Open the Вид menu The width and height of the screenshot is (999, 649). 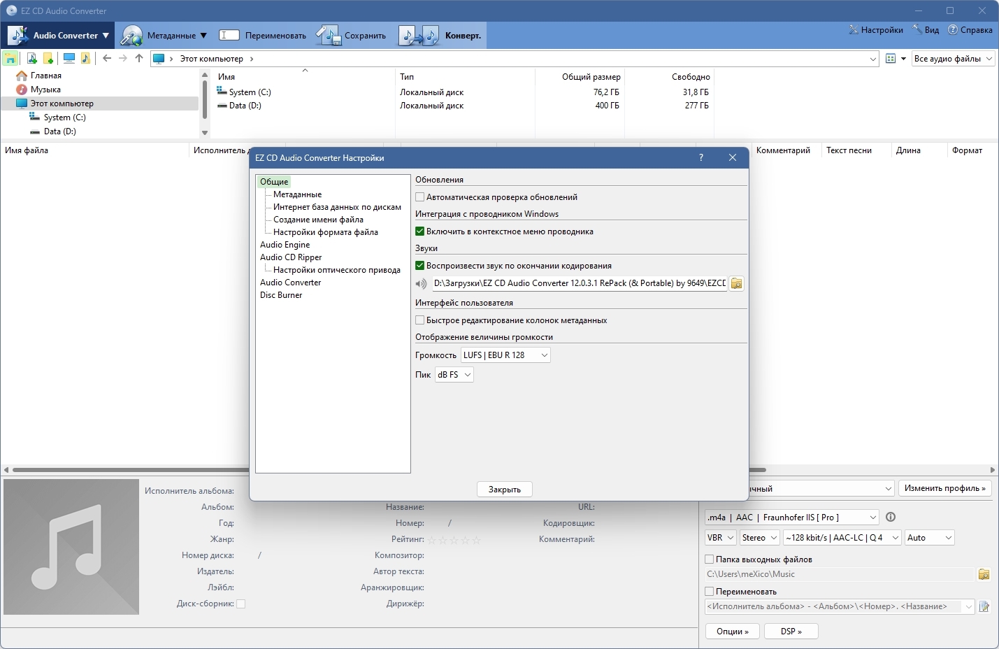[926, 30]
